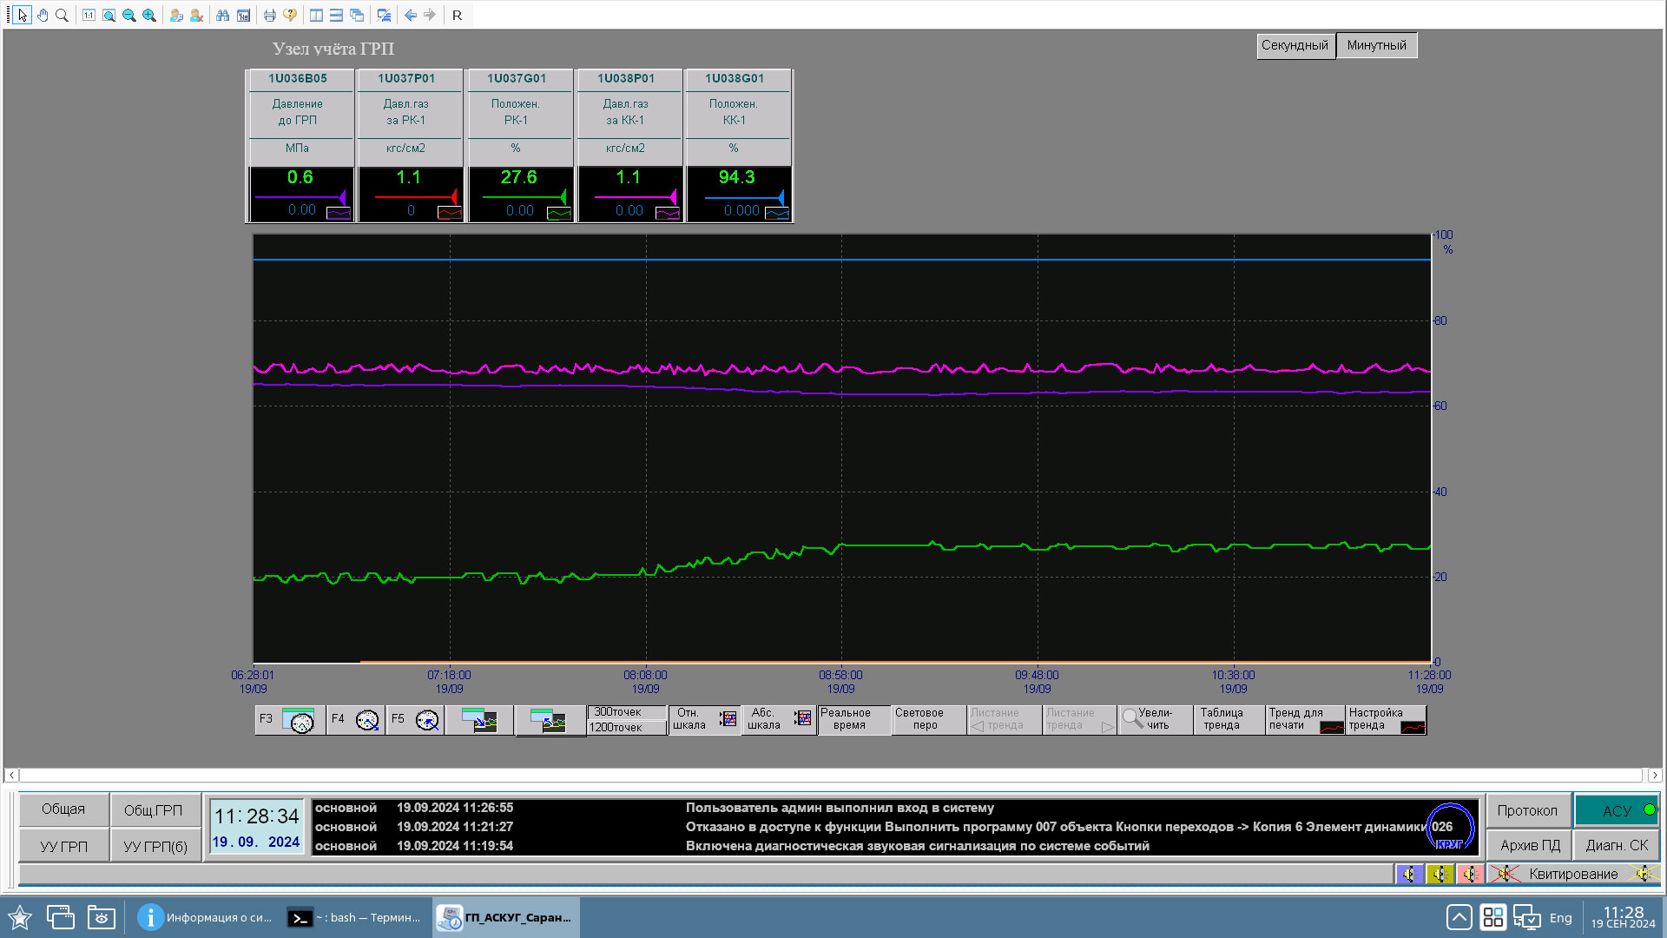1667x938 pixels.
Task: Click the Архив ПД button
Action: pyautogui.click(x=1529, y=845)
